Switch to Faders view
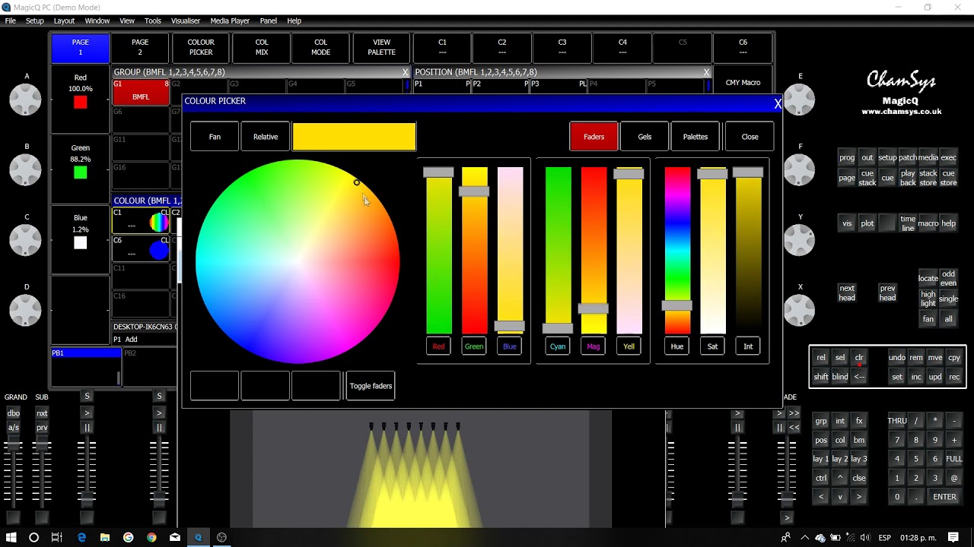 [x=594, y=137]
